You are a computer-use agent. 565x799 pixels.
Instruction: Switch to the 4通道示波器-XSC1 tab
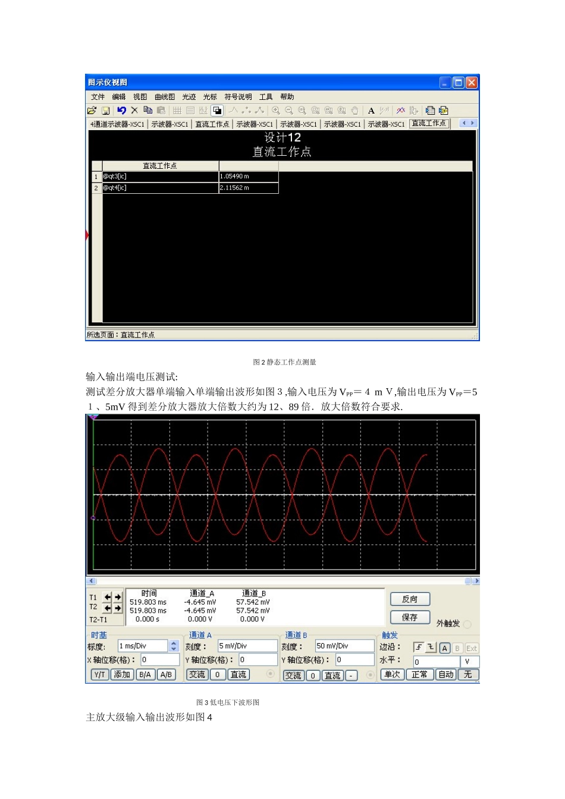coord(117,124)
